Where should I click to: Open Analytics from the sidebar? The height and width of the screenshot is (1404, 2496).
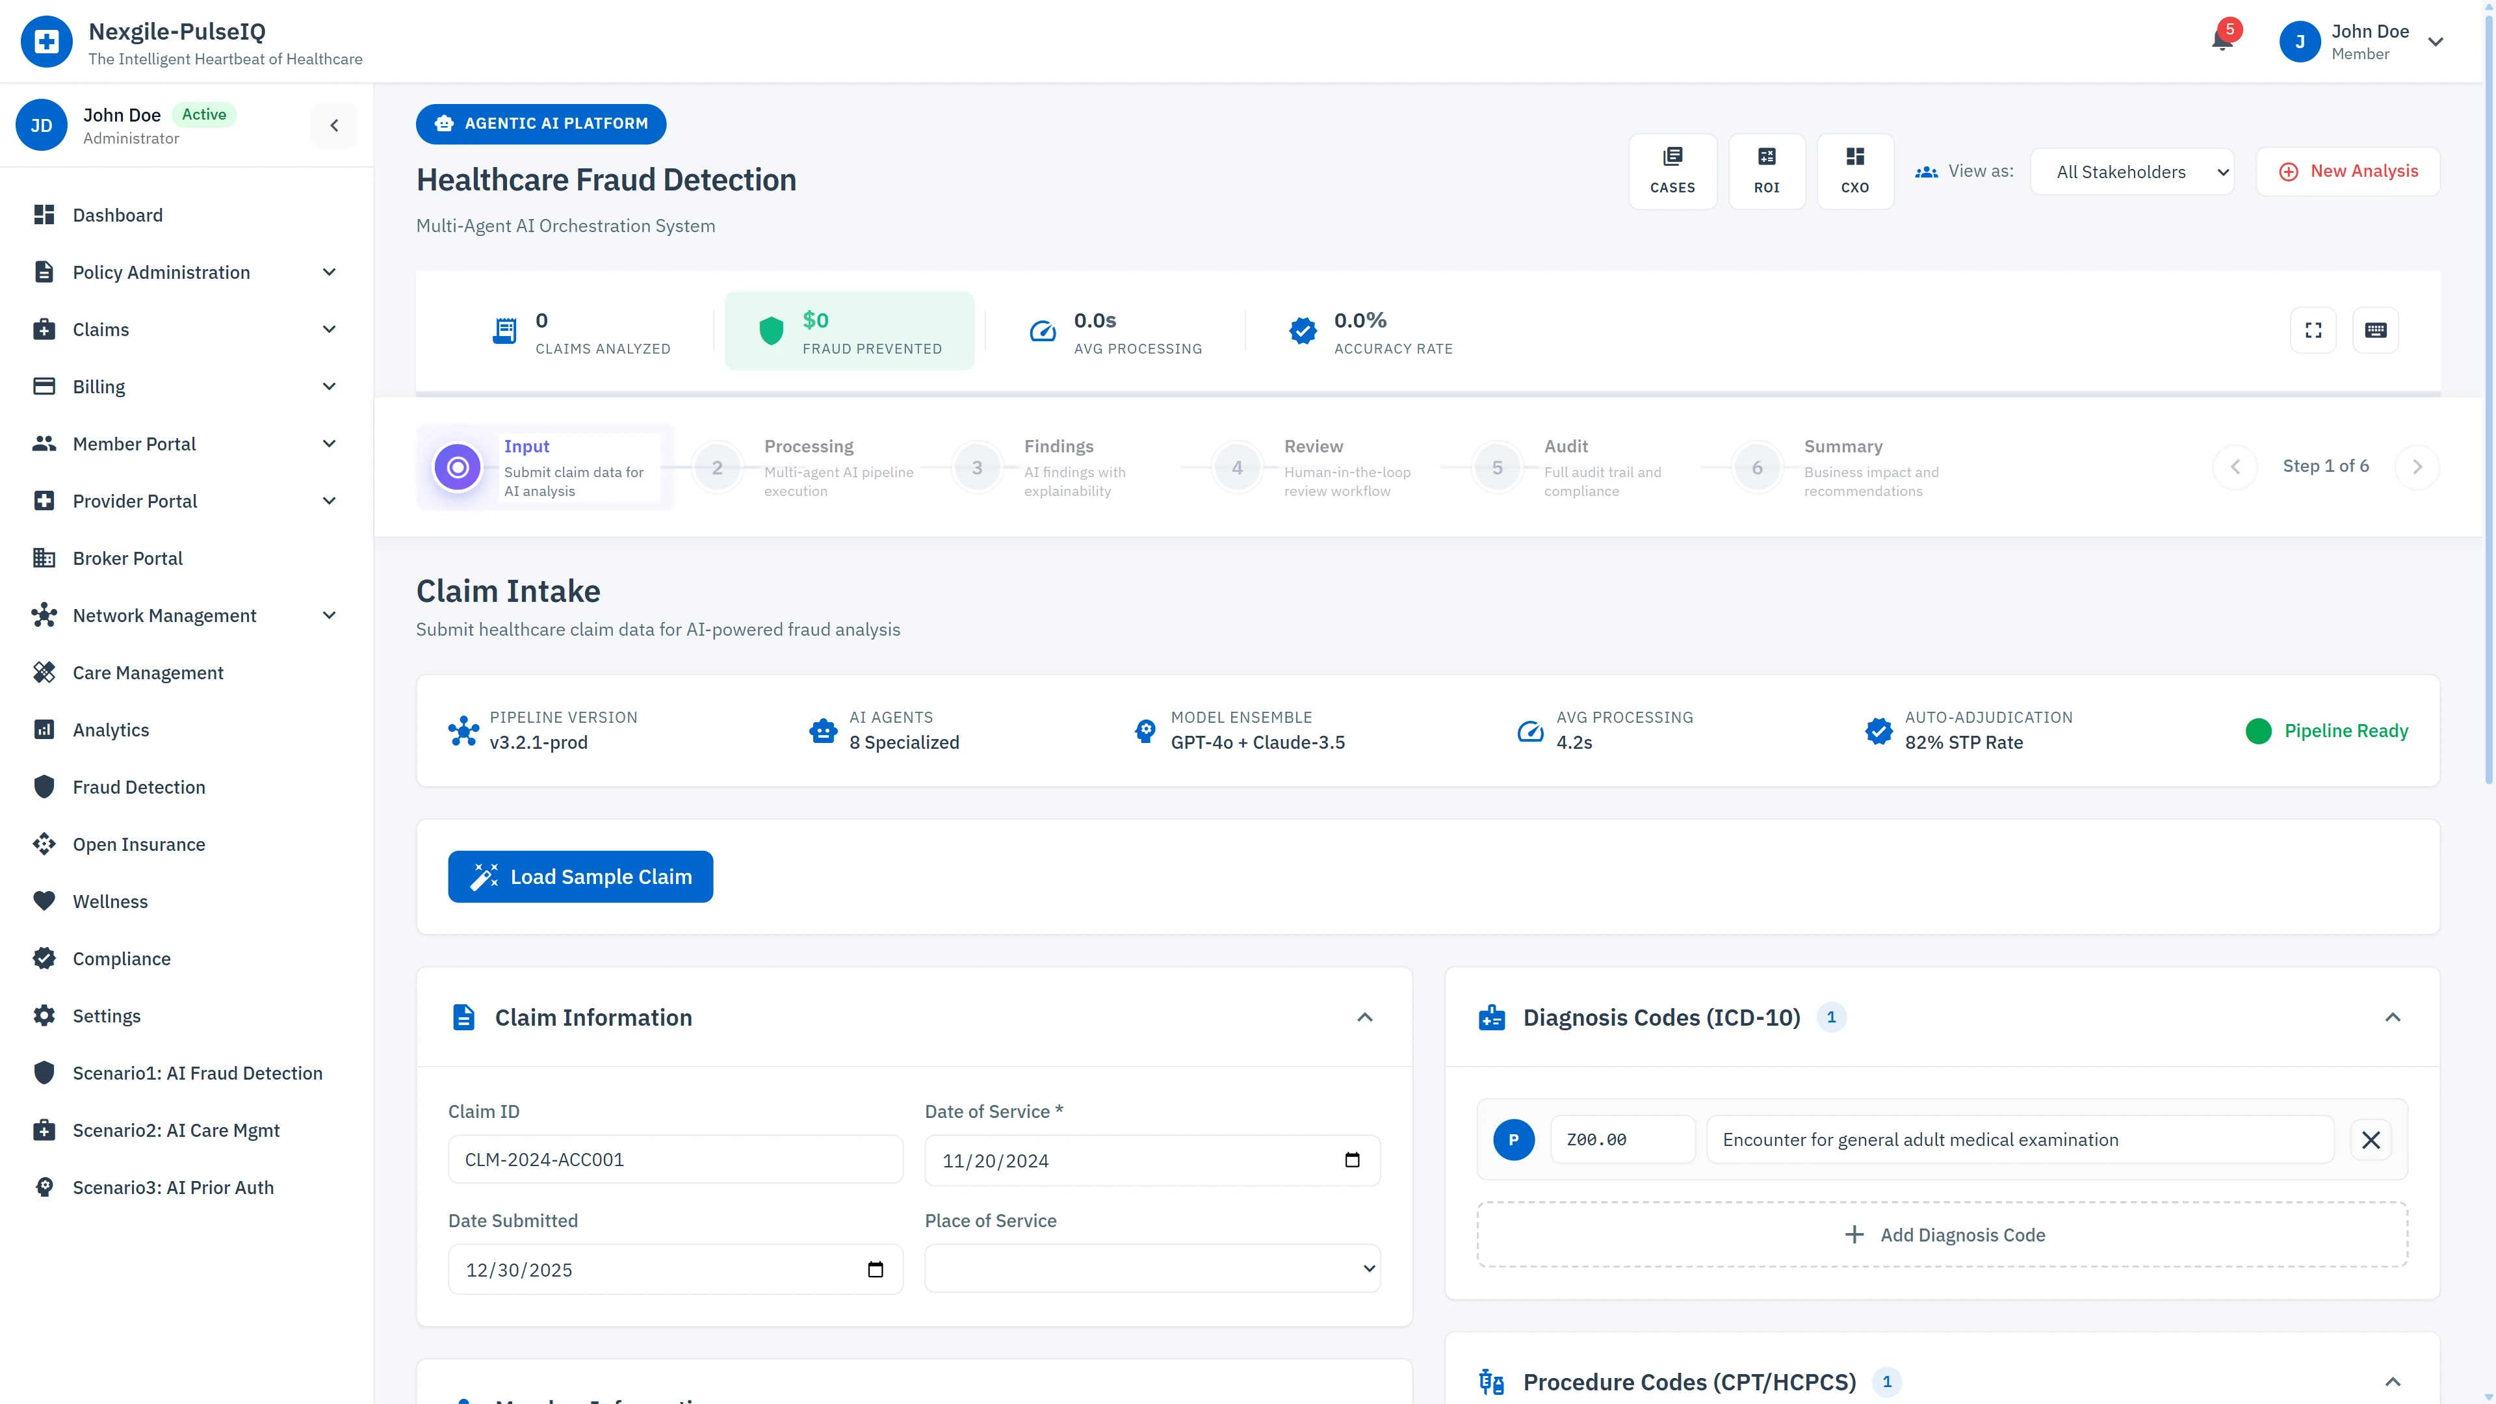[110, 729]
